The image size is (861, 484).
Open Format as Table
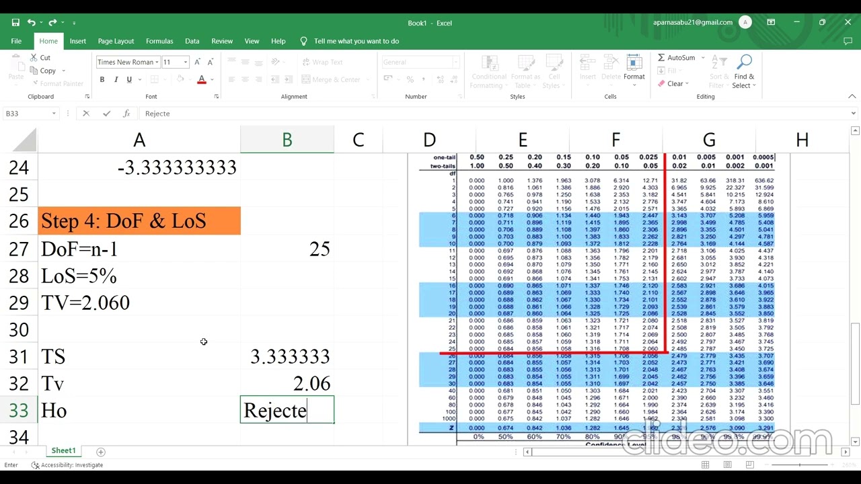click(525, 71)
